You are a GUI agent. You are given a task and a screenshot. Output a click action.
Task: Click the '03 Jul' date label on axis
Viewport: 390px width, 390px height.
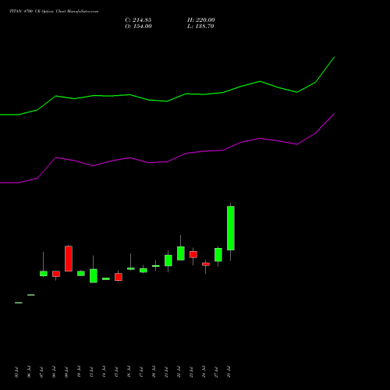[x=16, y=372]
